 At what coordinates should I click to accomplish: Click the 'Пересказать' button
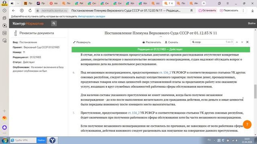point(229,11)
